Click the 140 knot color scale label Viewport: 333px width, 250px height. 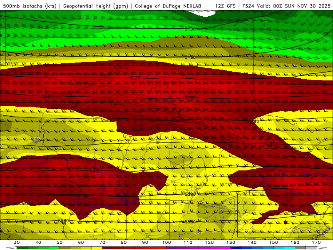tap(252, 242)
